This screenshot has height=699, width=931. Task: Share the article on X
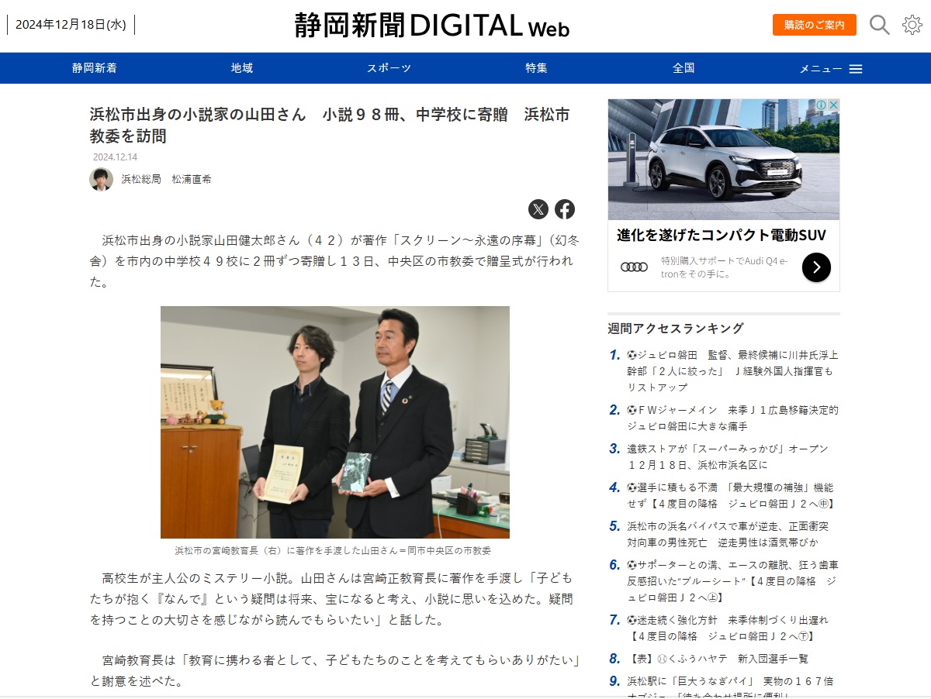point(538,209)
